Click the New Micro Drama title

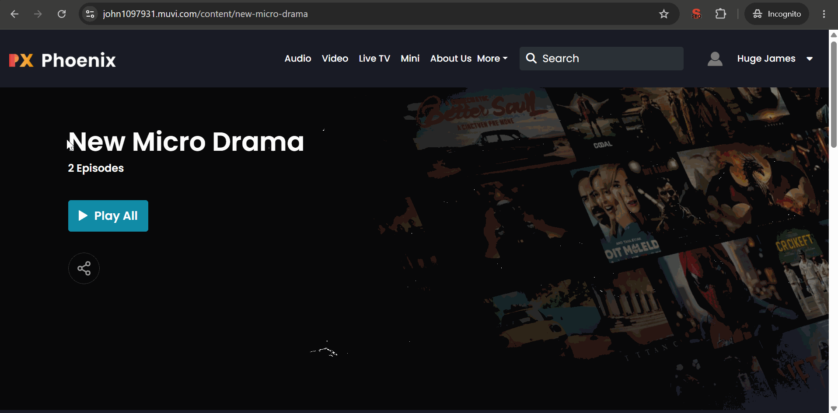point(186,142)
